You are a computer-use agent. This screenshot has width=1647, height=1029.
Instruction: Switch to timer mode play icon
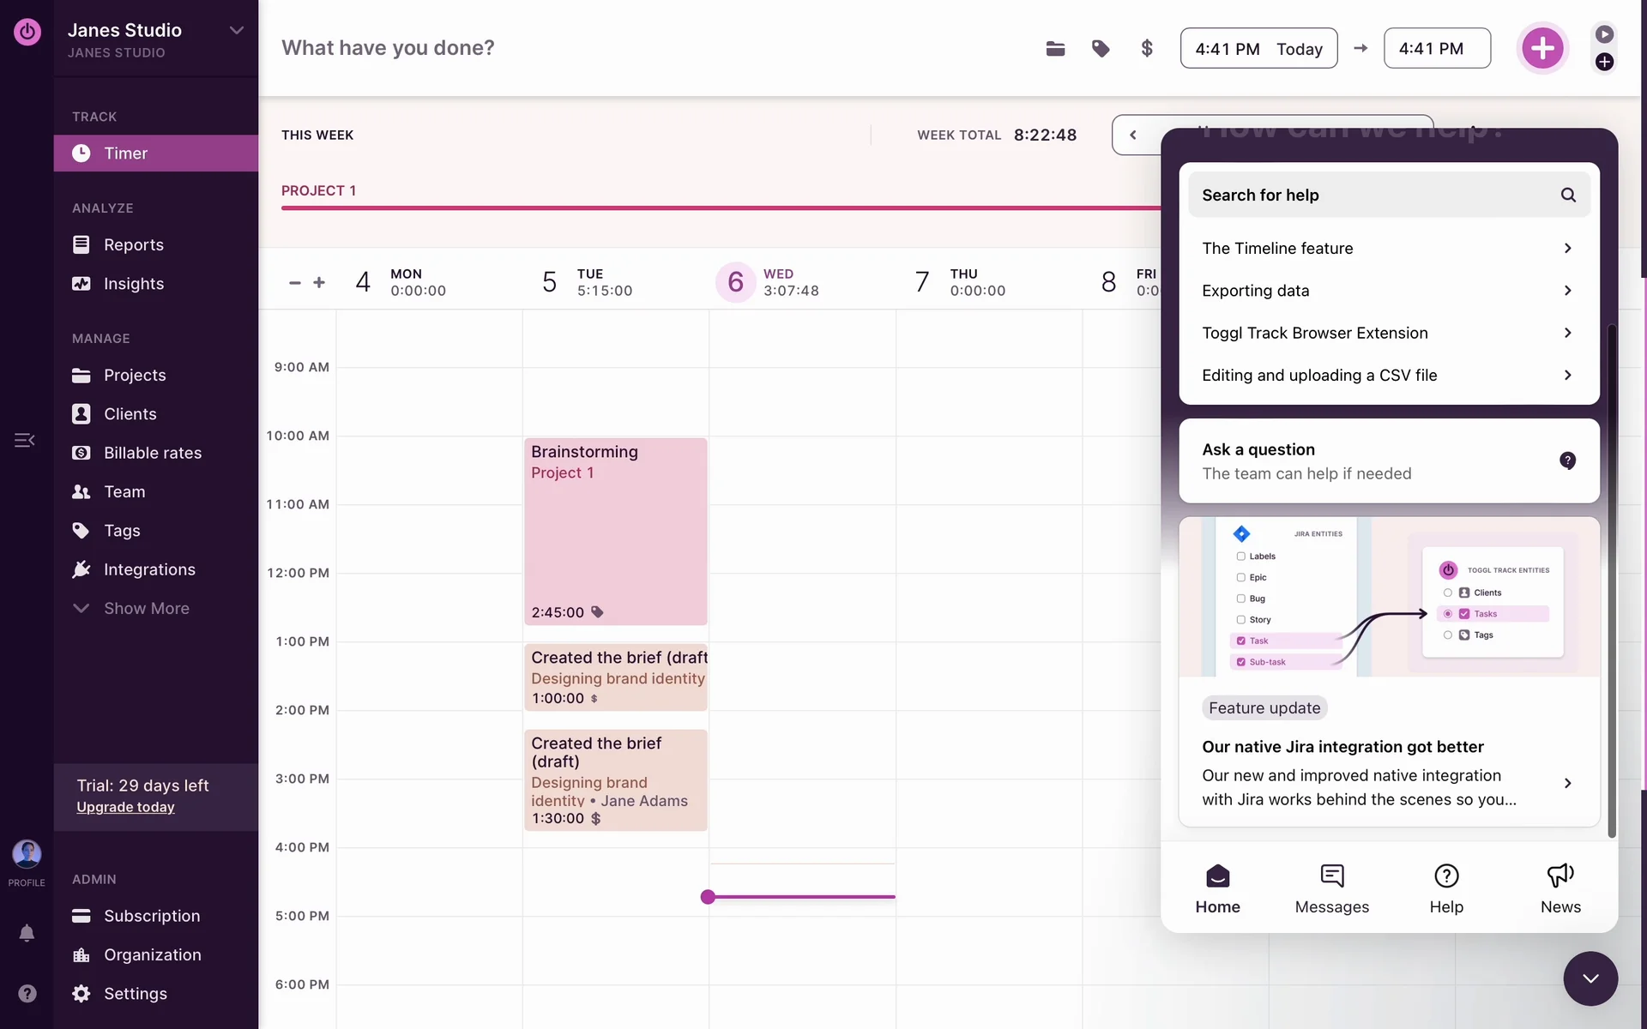click(x=1604, y=34)
